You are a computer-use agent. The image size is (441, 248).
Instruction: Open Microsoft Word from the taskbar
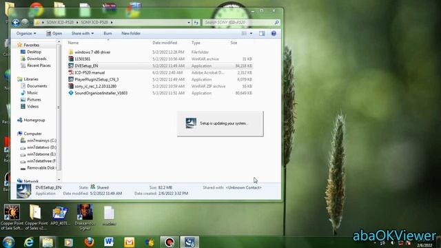click(x=109, y=242)
